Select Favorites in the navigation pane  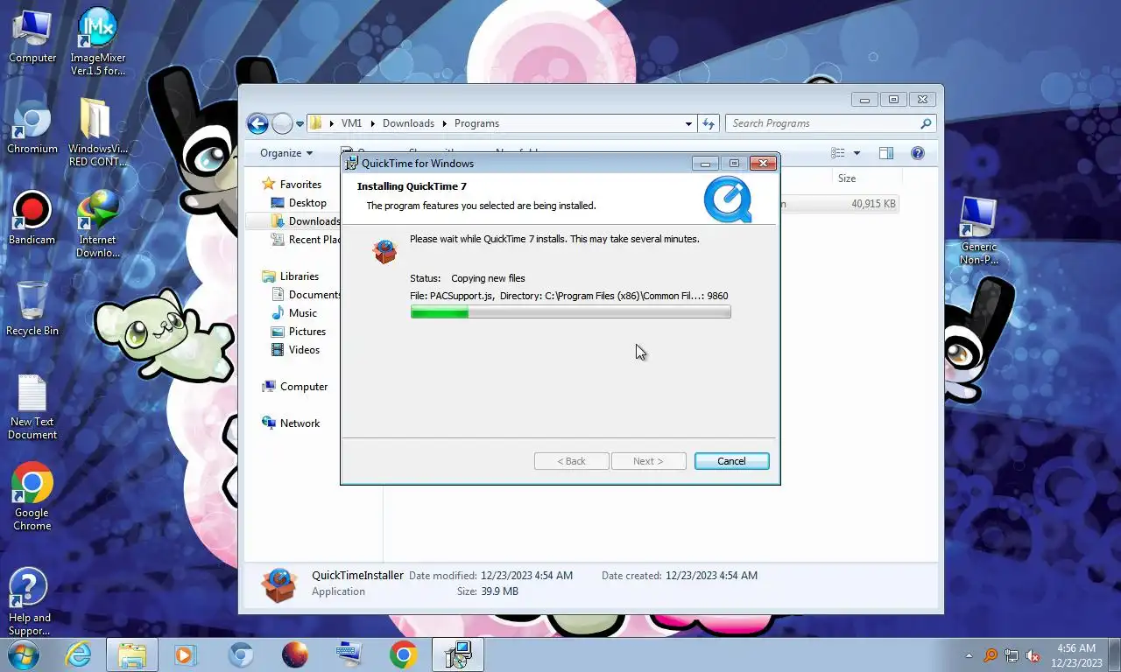tap(300, 185)
